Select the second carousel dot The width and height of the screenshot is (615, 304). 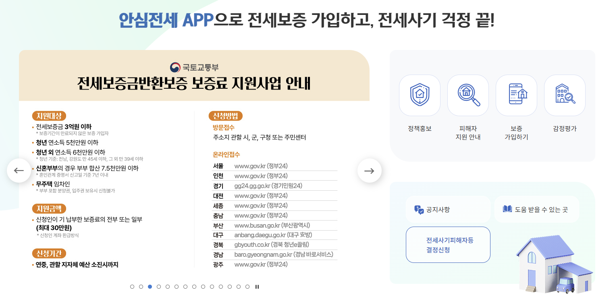pyautogui.click(x=141, y=287)
